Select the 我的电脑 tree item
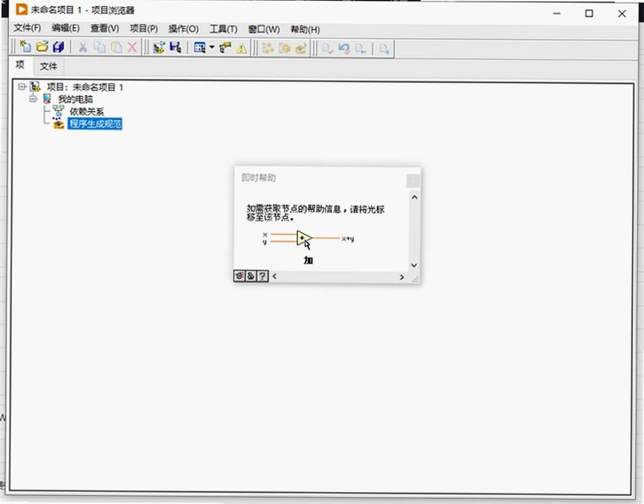Viewport: 644px width, 504px height. 75,99
